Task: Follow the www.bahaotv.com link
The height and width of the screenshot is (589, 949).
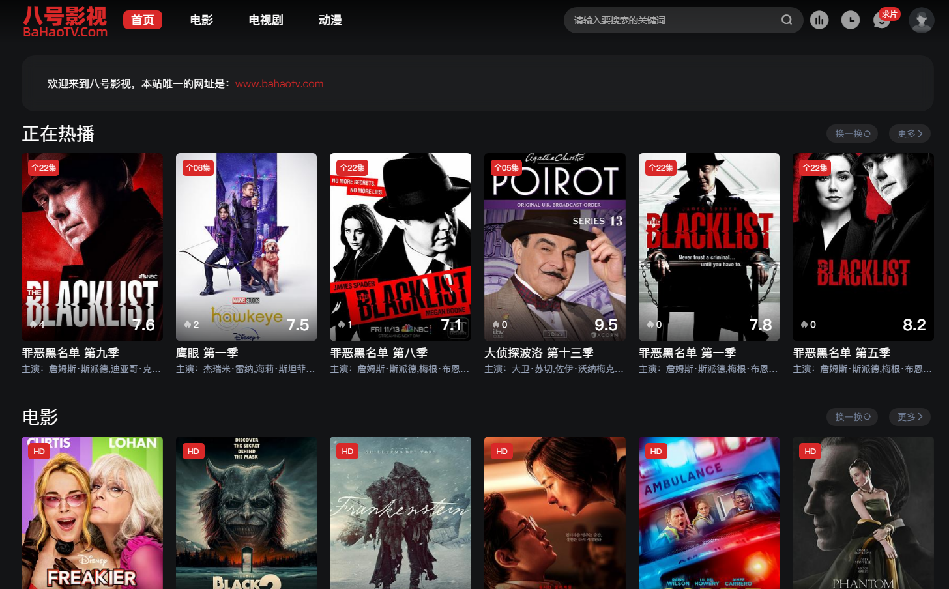Action: point(279,83)
